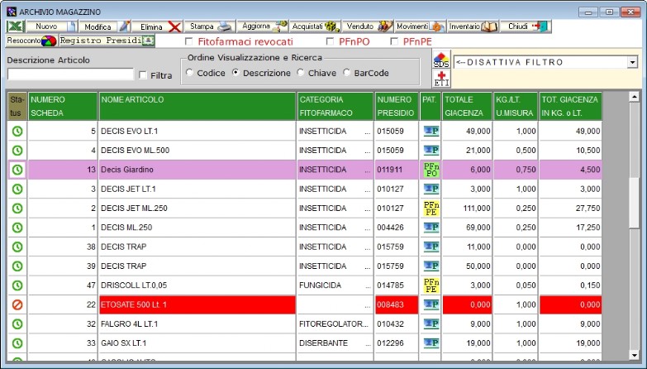Screen dimensions: 647x369
Task: Click the status icon for GAIO SX LT.1
Action: 17,343
